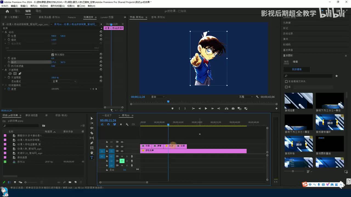Click the 我的模板 templates button
The width and height of the screenshot is (351, 197).
(296, 69)
